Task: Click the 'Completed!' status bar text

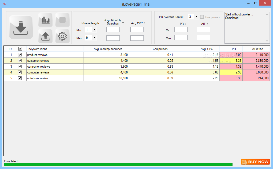Action: [11, 161]
